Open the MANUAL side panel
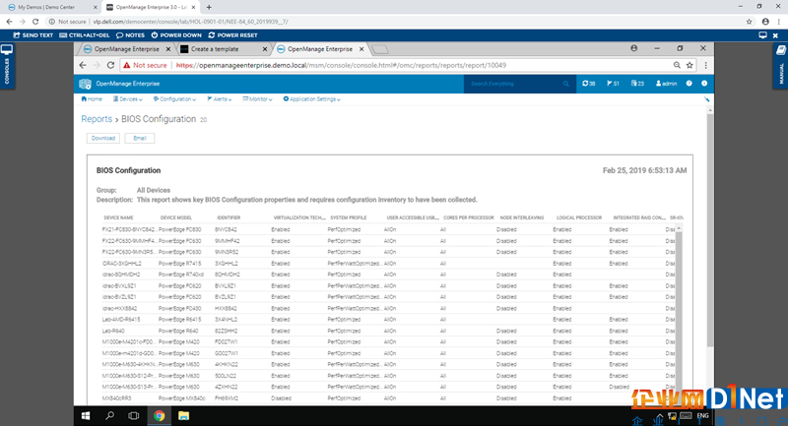The image size is (788, 426). pos(781,66)
